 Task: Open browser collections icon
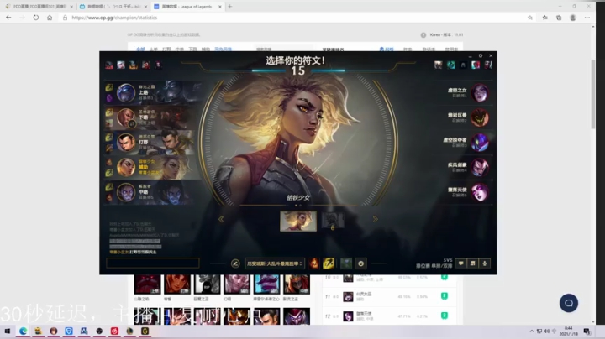(x=559, y=18)
